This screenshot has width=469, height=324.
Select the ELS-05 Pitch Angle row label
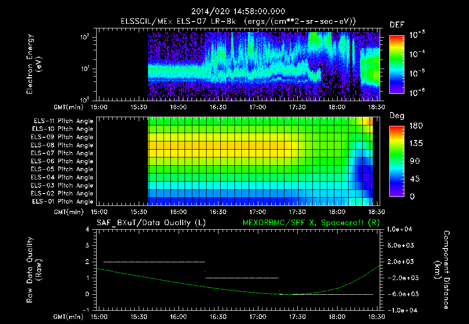coord(62,169)
